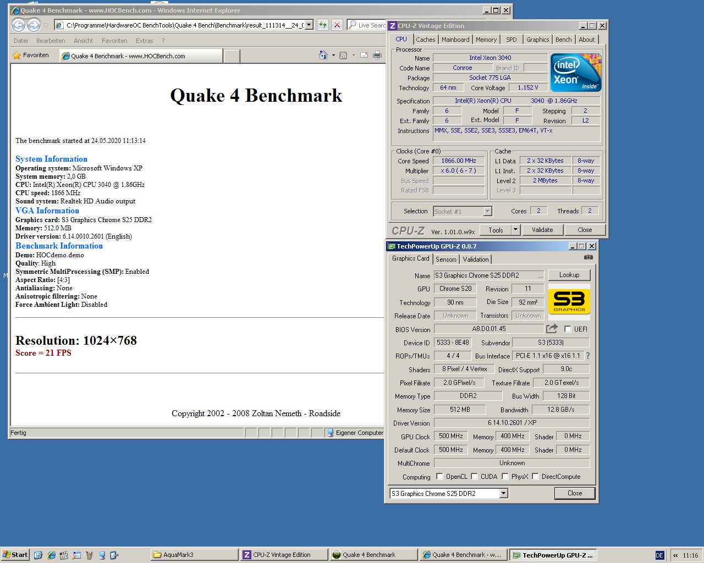Click the Bus Interface question mark in GPU-Z
The height and width of the screenshot is (563, 704).
coord(588,356)
